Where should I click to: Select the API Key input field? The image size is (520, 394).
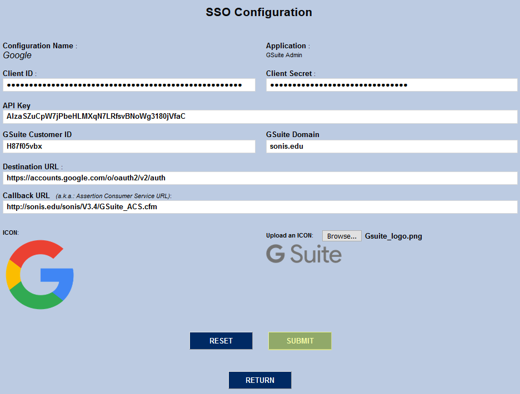pyautogui.click(x=258, y=117)
